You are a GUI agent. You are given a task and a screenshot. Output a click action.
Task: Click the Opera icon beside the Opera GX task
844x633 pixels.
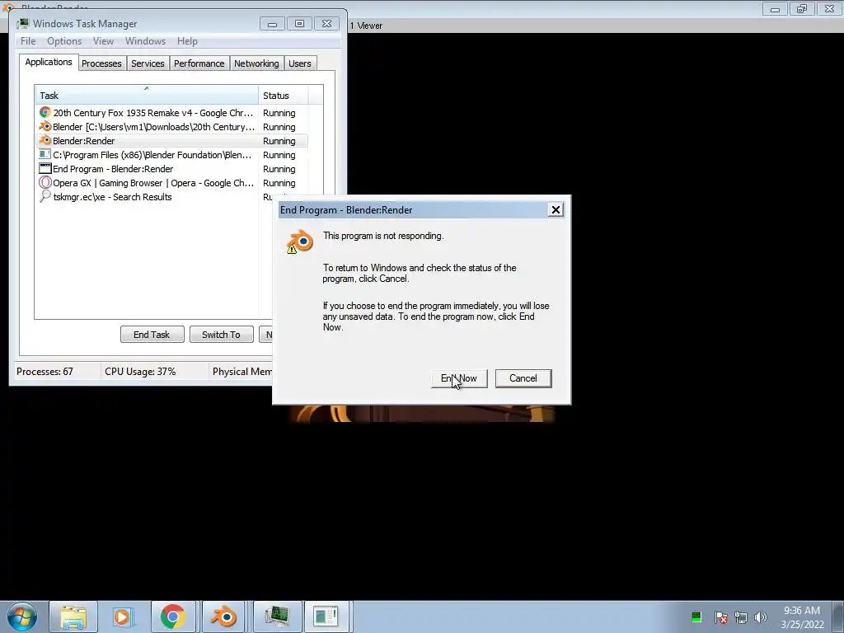click(45, 182)
